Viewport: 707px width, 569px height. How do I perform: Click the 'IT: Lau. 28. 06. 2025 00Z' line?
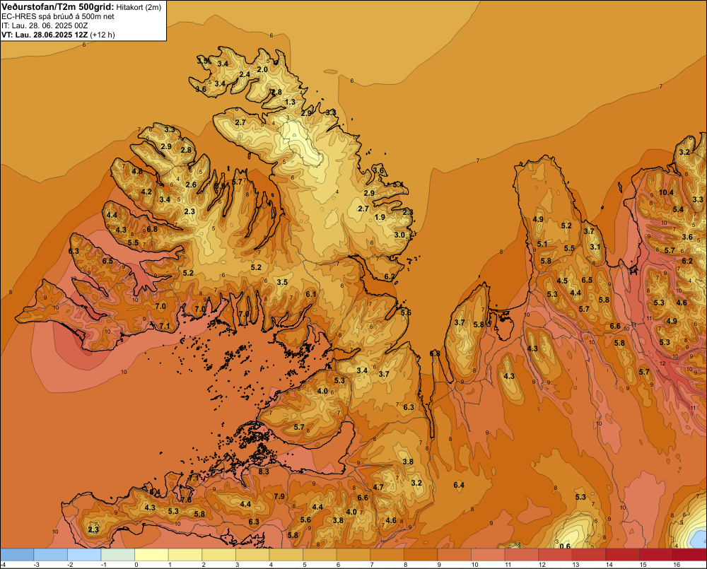pos(45,25)
